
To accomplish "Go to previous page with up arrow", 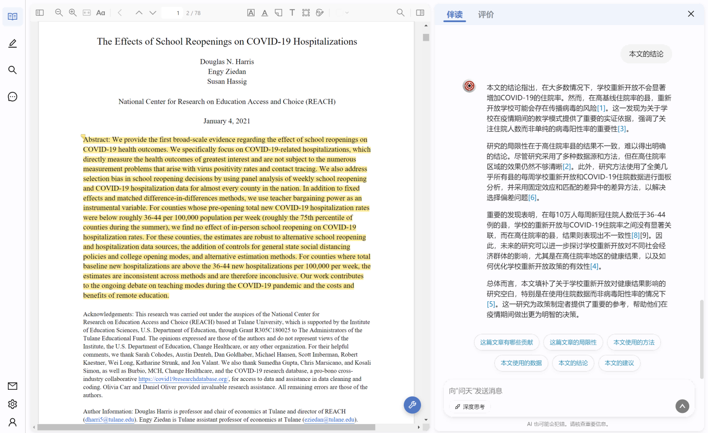I will tap(139, 13).
